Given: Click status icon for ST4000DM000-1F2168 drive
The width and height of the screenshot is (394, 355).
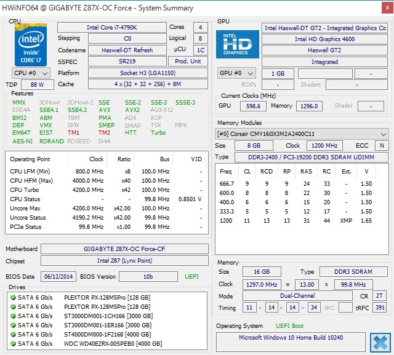Looking at the screenshot, I should tap(12, 333).
